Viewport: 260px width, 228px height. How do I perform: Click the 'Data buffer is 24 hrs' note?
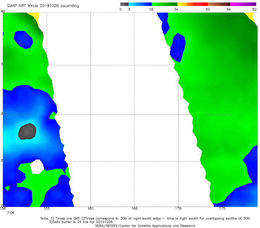pyautogui.click(x=81, y=222)
